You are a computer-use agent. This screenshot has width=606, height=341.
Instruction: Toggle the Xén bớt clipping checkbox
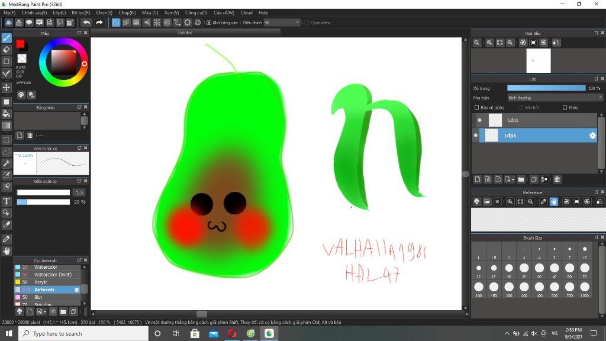click(521, 108)
